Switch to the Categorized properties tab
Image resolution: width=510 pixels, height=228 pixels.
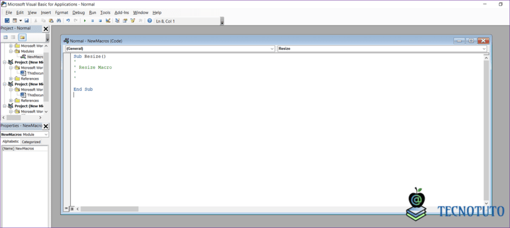(31, 142)
